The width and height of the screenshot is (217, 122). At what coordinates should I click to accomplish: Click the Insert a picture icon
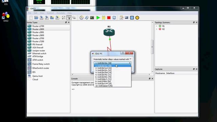click(x=126, y=18)
